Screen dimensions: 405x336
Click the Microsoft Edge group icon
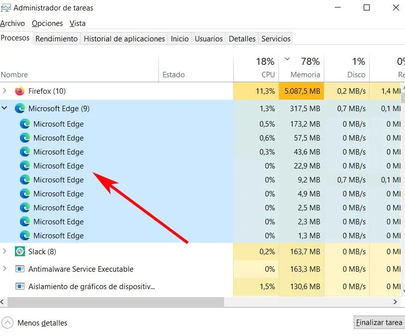[x=20, y=108]
